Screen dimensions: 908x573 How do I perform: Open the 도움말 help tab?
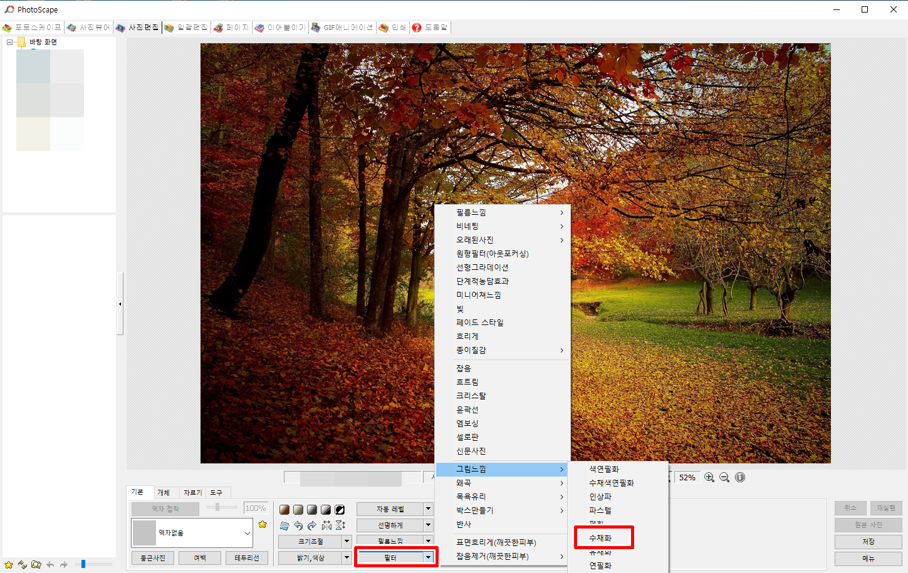pyautogui.click(x=431, y=28)
